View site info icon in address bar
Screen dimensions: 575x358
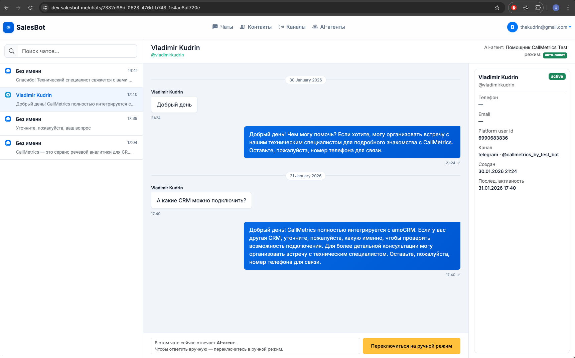(45, 8)
